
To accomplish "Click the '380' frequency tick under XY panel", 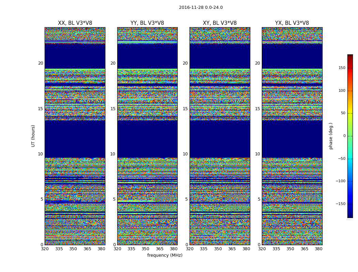I will point(246,249).
